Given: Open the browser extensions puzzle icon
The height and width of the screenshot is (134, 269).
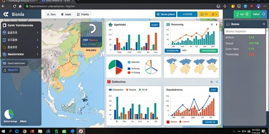Looking at the screenshot, I should click(x=218, y=6).
